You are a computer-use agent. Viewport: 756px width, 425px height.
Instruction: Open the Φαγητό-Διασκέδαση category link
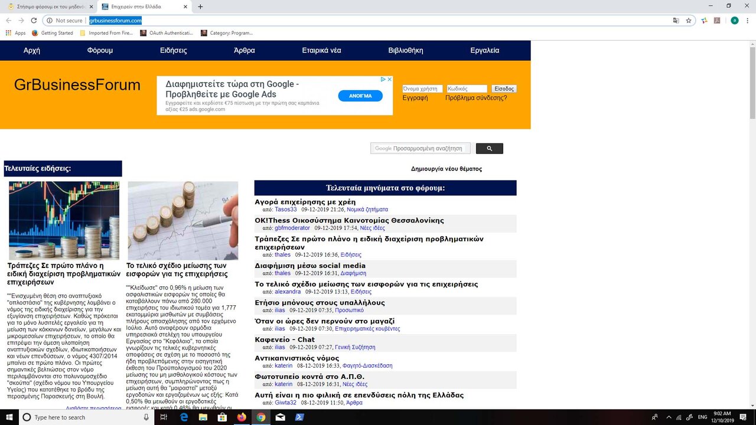(x=367, y=366)
